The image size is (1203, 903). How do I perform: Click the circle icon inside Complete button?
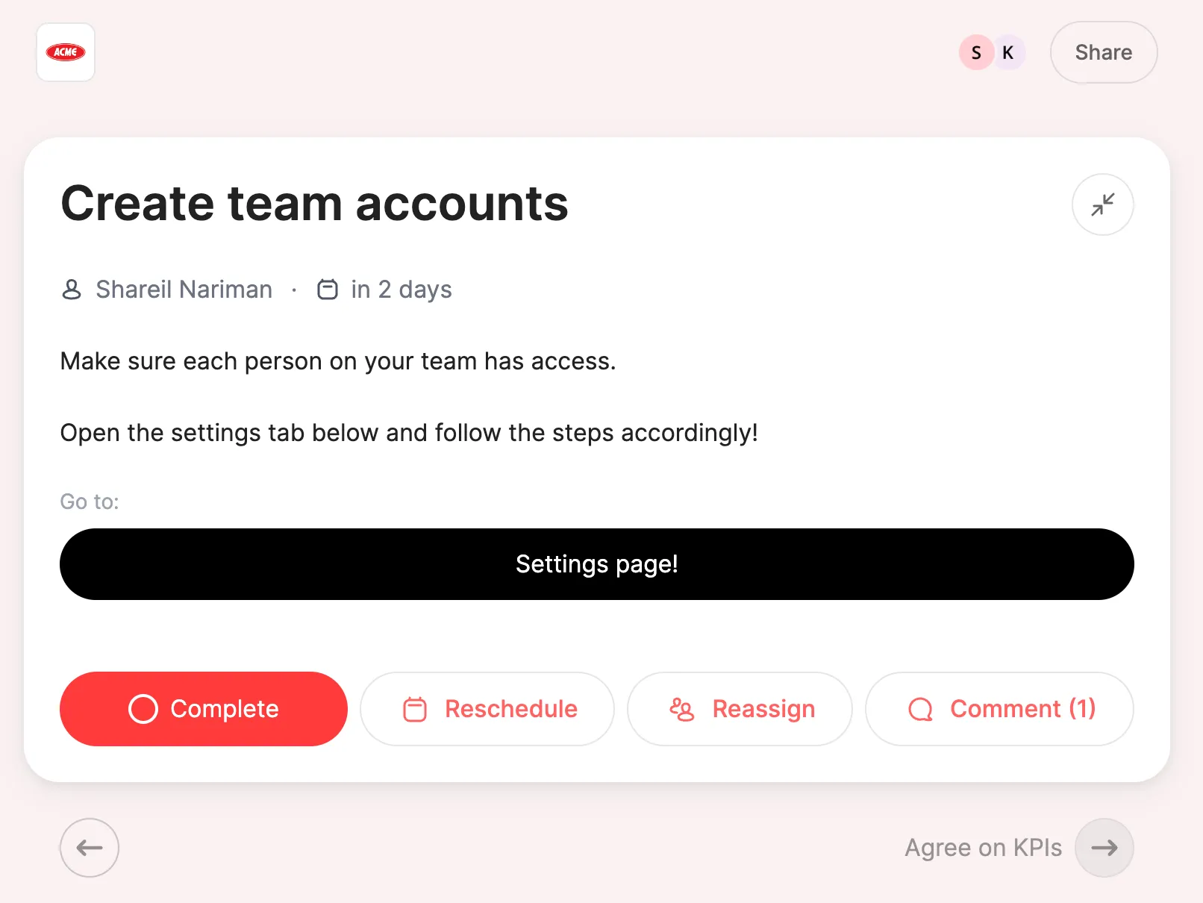[x=143, y=709]
